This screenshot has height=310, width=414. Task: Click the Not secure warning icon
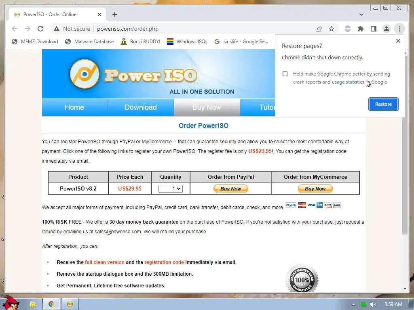click(x=57, y=29)
